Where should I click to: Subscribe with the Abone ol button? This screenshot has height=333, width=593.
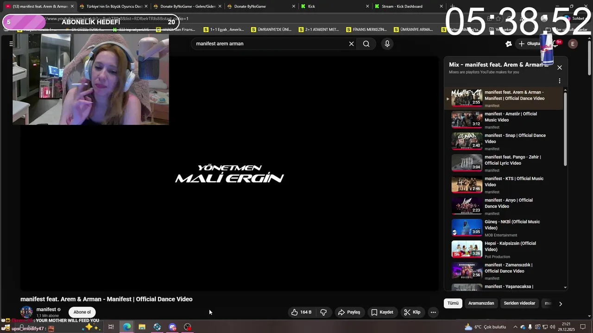tap(82, 312)
